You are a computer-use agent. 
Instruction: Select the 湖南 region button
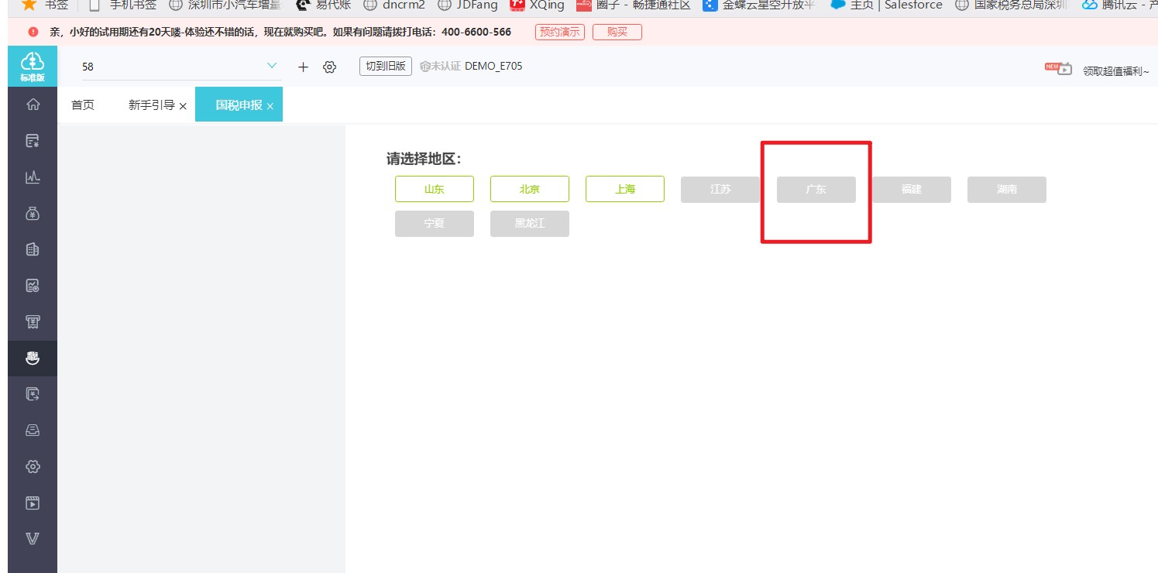pos(1007,190)
